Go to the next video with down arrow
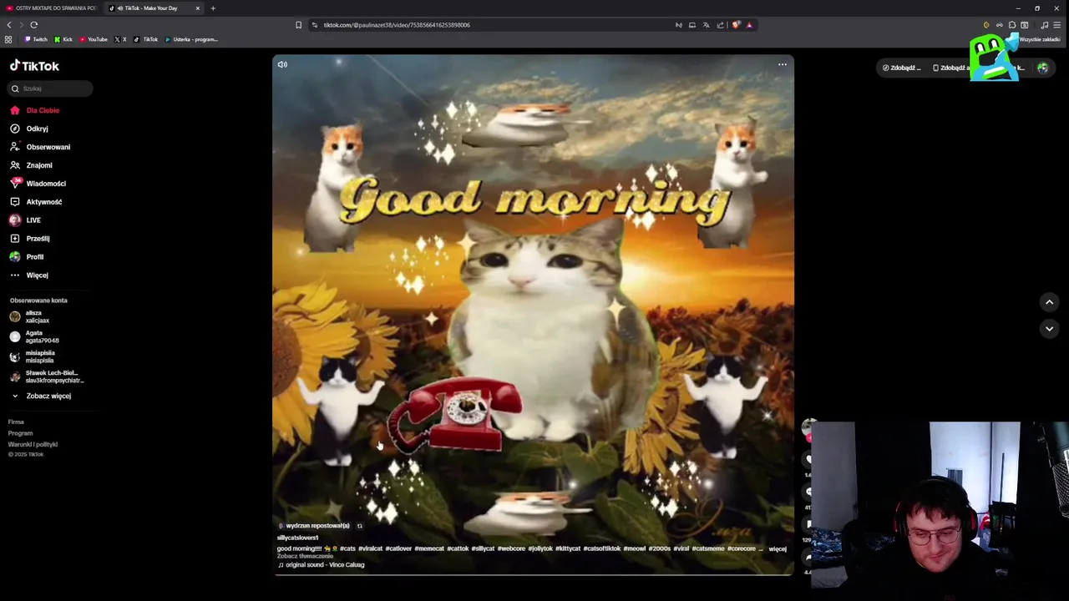 coord(1049,329)
